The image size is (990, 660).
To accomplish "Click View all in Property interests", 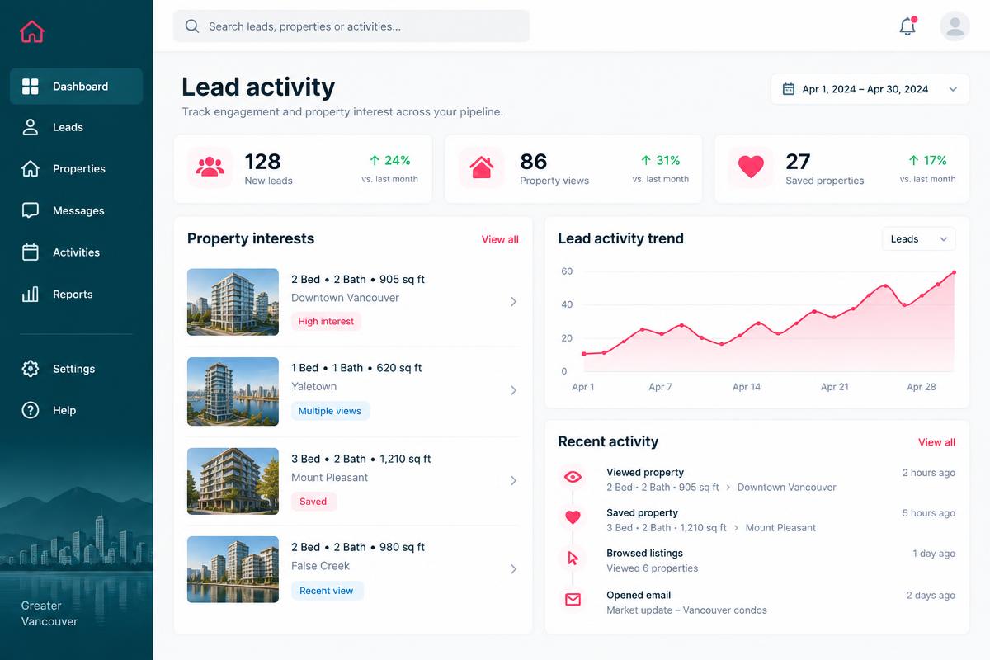I will coord(500,239).
